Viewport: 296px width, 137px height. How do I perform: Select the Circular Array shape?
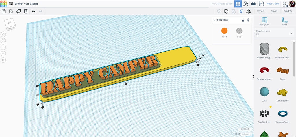point(264,113)
